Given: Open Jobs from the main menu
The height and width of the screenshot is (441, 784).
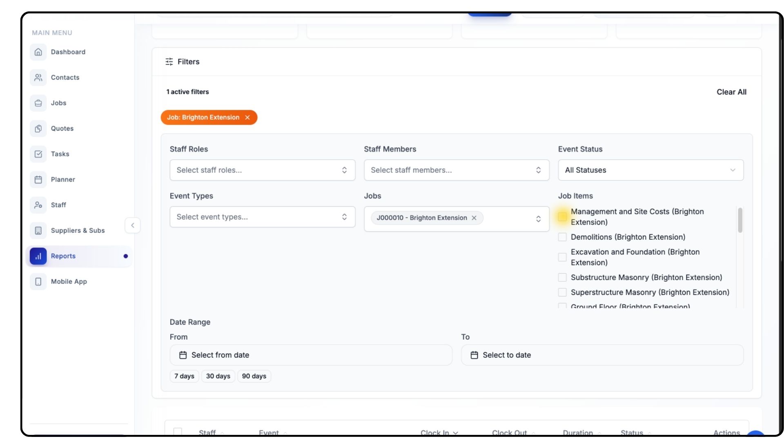Looking at the screenshot, I should [x=58, y=103].
